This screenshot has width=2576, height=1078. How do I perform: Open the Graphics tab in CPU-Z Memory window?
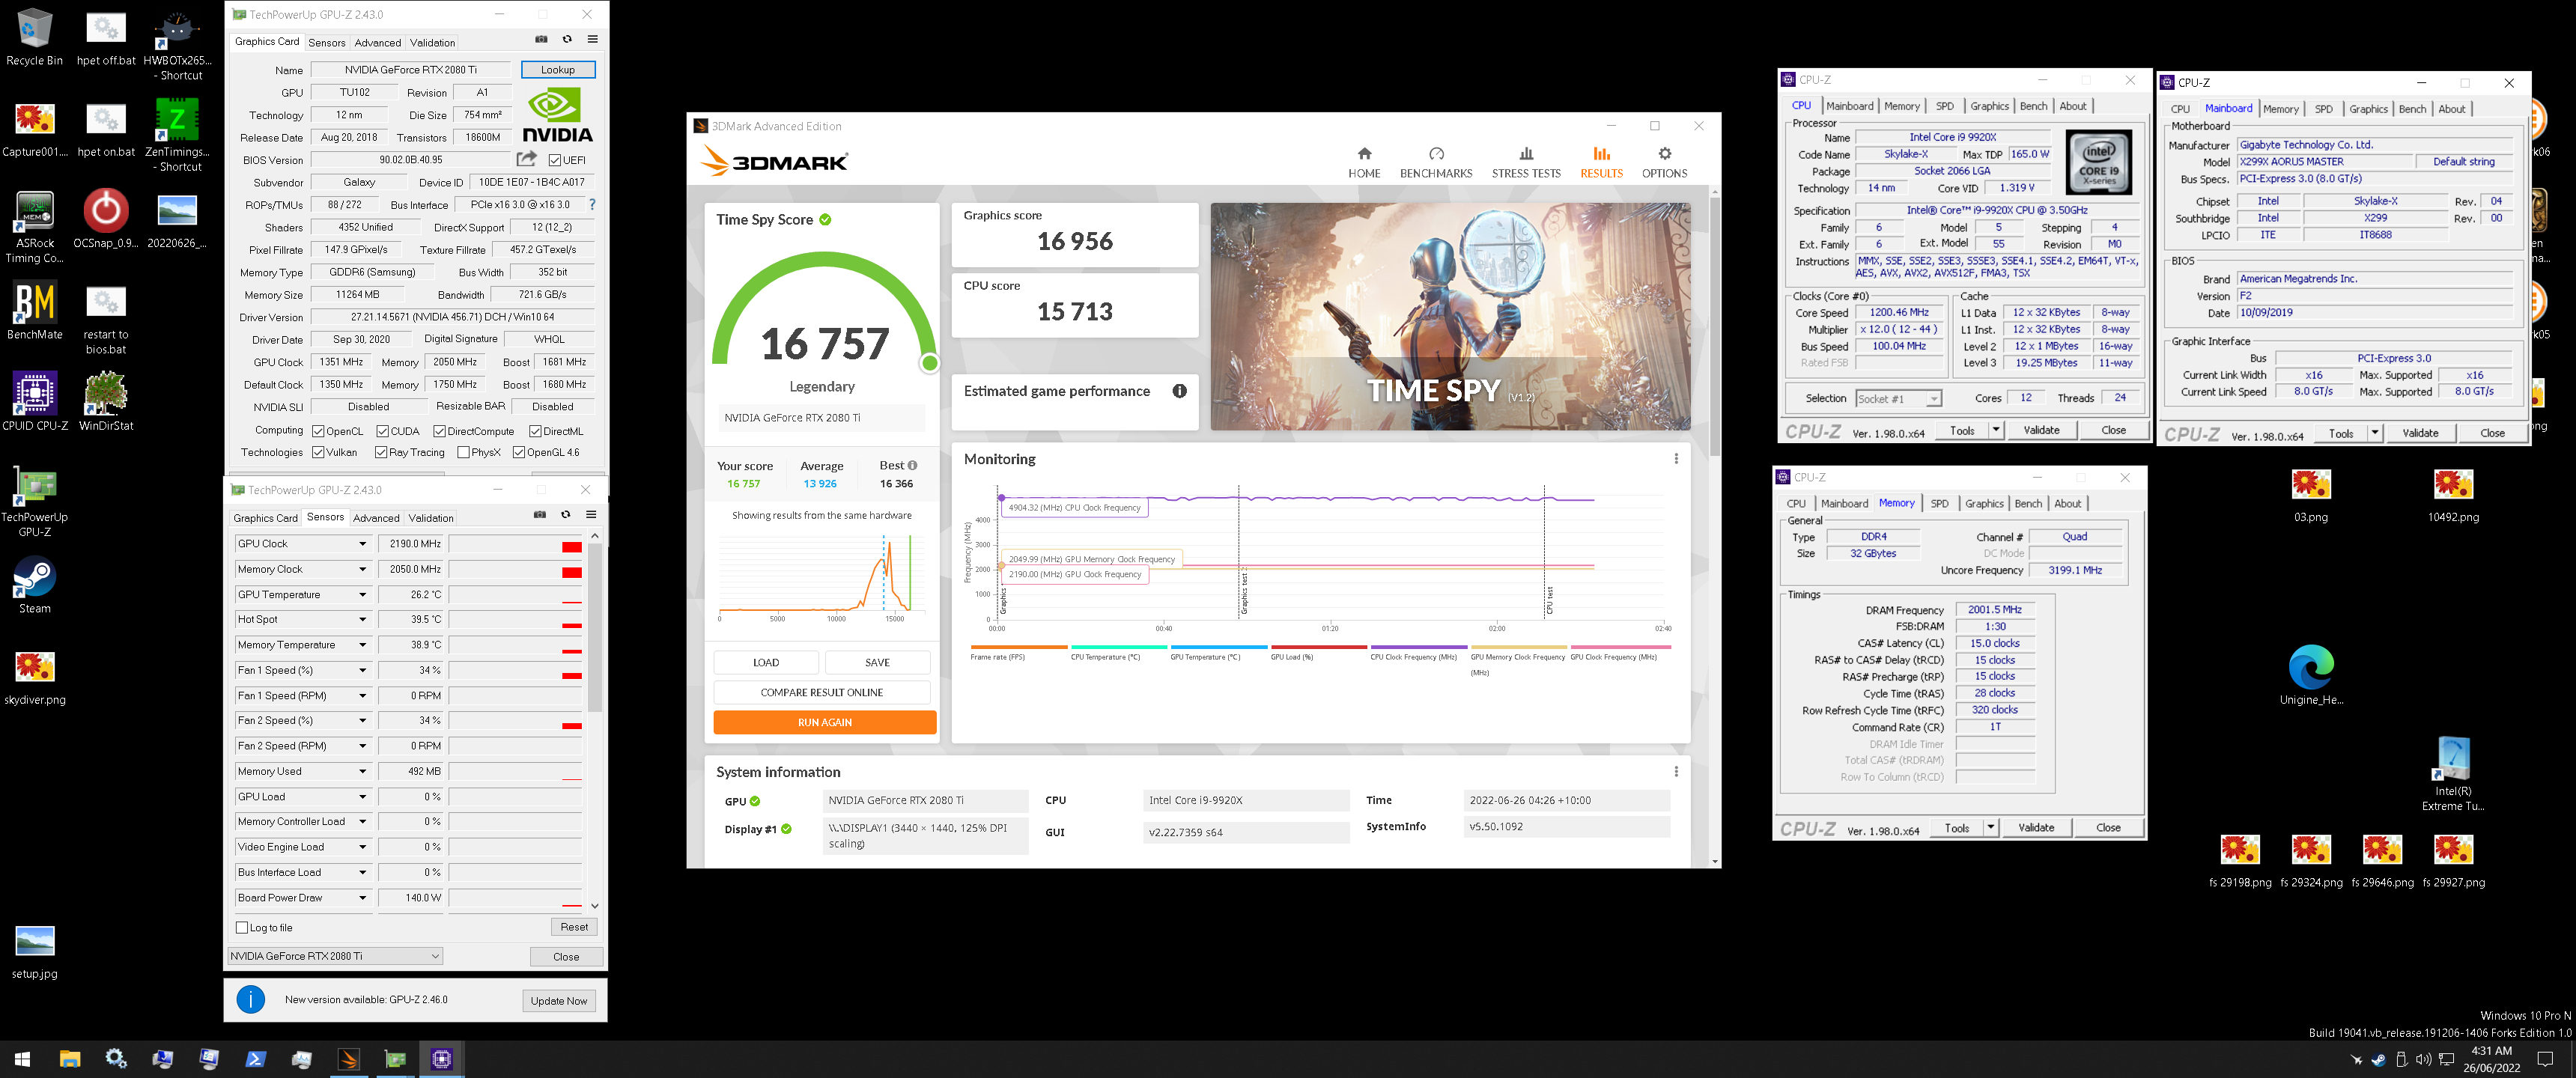click(x=1984, y=504)
